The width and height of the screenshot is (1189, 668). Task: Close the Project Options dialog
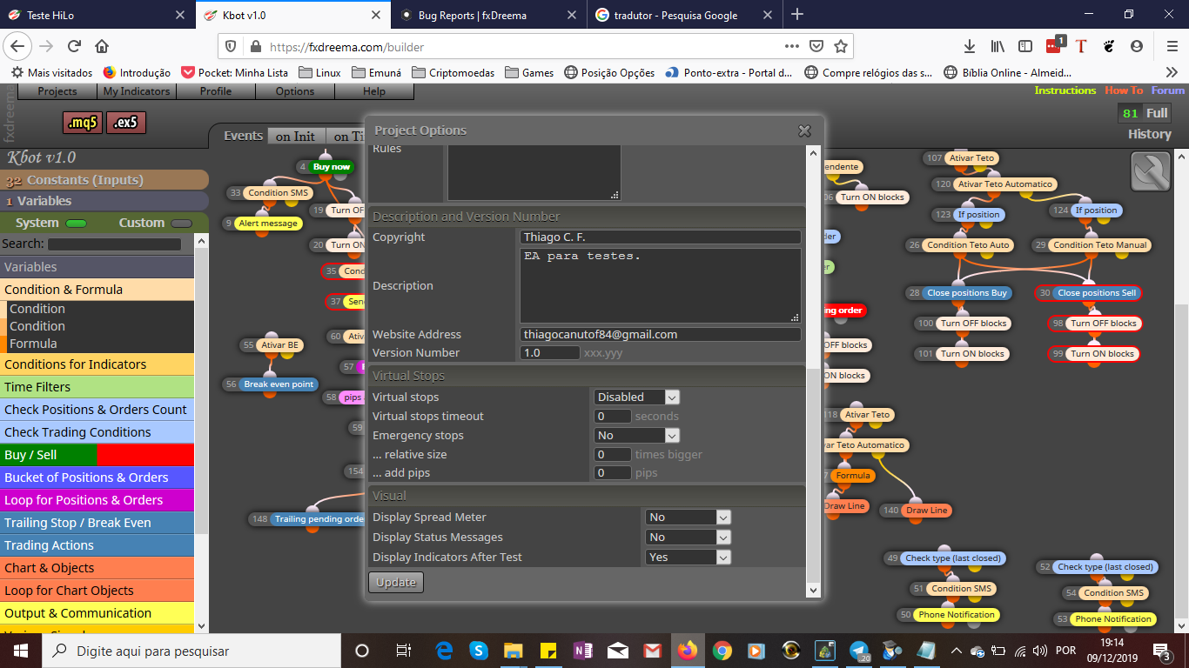(804, 130)
